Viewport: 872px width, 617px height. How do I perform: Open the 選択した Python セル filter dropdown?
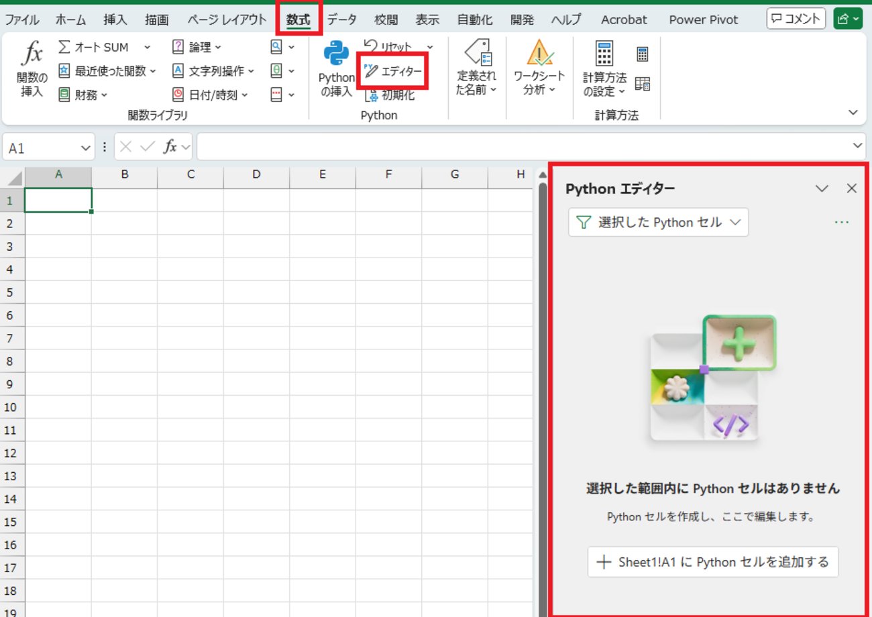[x=658, y=222]
